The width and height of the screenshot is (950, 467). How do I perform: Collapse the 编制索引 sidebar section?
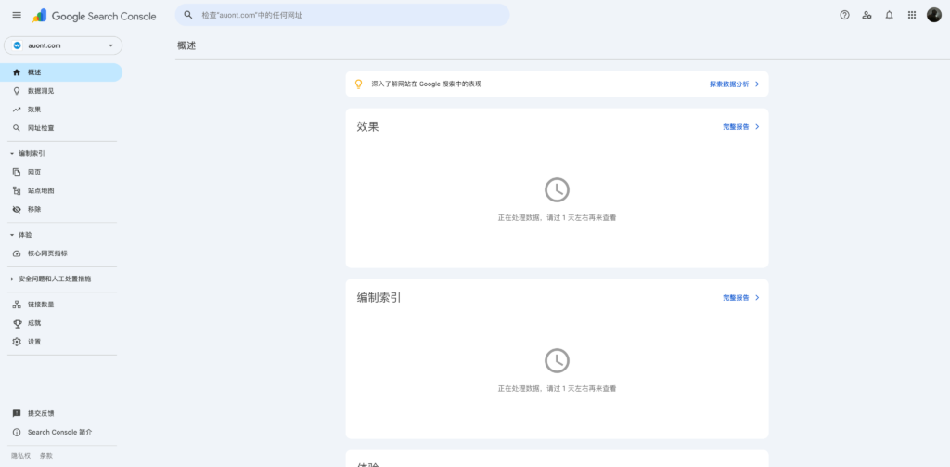point(12,154)
